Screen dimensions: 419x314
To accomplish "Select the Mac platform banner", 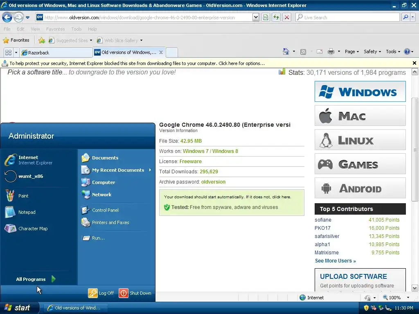I will pos(360,116).
